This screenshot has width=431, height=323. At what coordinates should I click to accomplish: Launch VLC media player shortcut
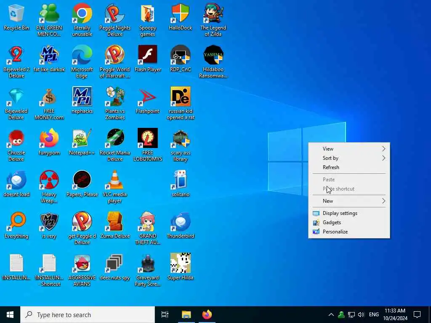tap(115, 187)
